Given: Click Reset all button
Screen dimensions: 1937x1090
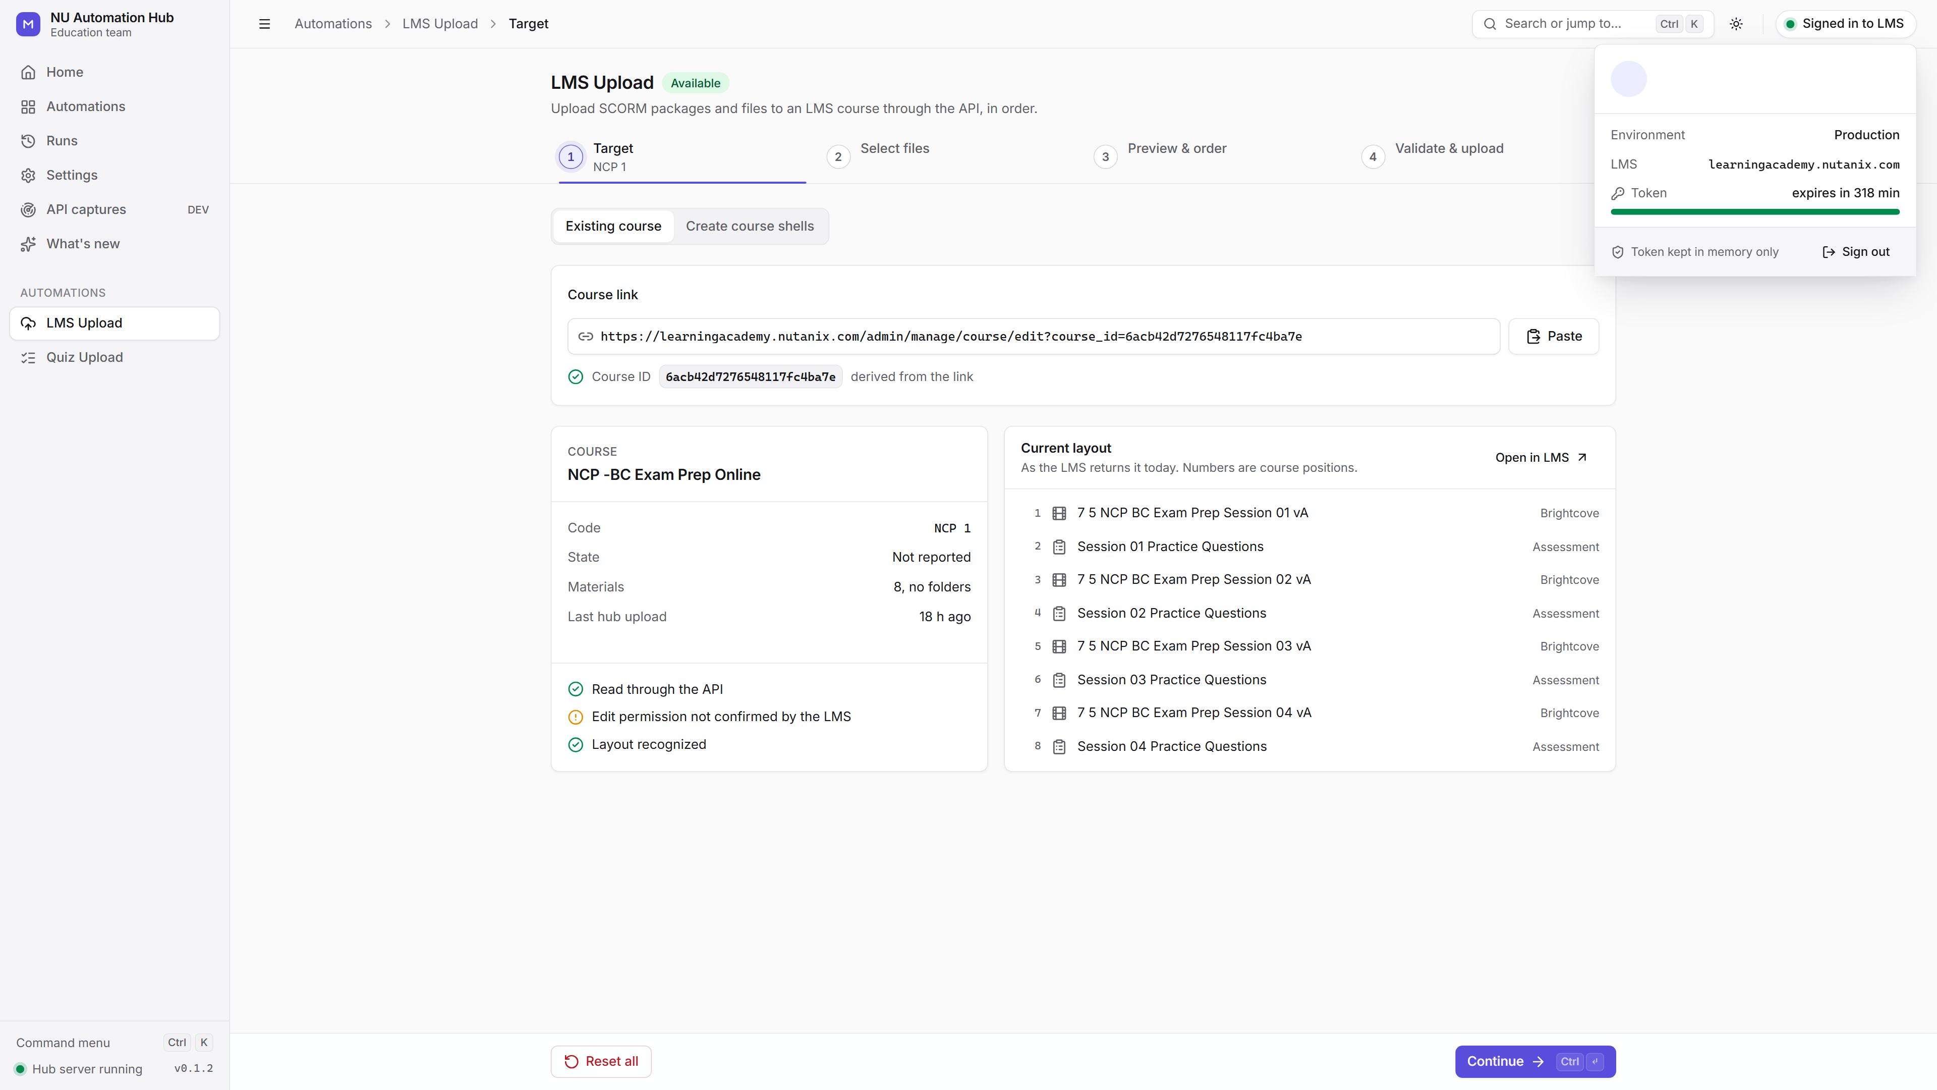Looking at the screenshot, I should click(601, 1061).
